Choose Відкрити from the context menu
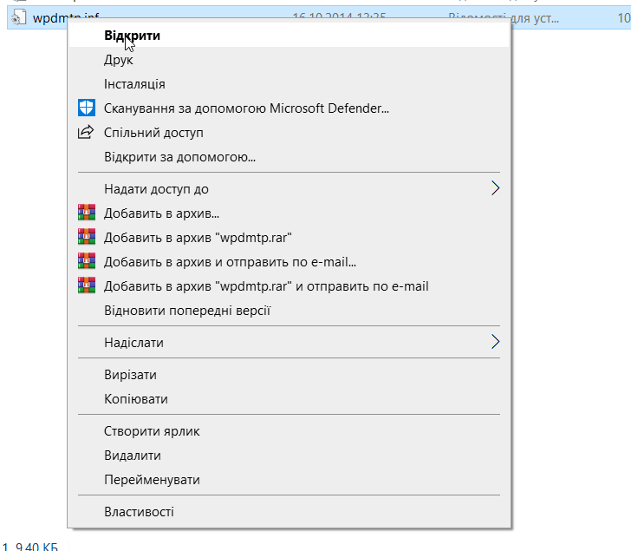The height and width of the screenshot is (551, 631). click(289, 36)
